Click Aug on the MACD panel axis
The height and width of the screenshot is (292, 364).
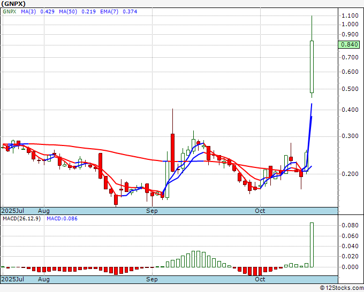pyautogui.click(x=44, y=279)
